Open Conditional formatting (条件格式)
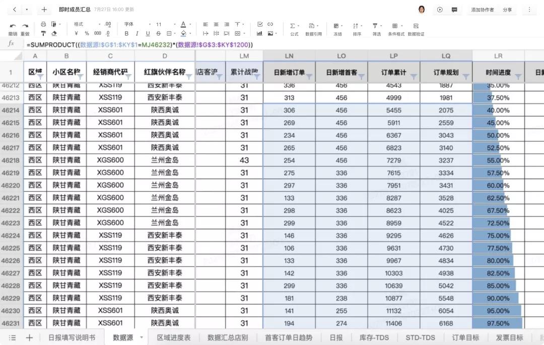 (394, 26)
